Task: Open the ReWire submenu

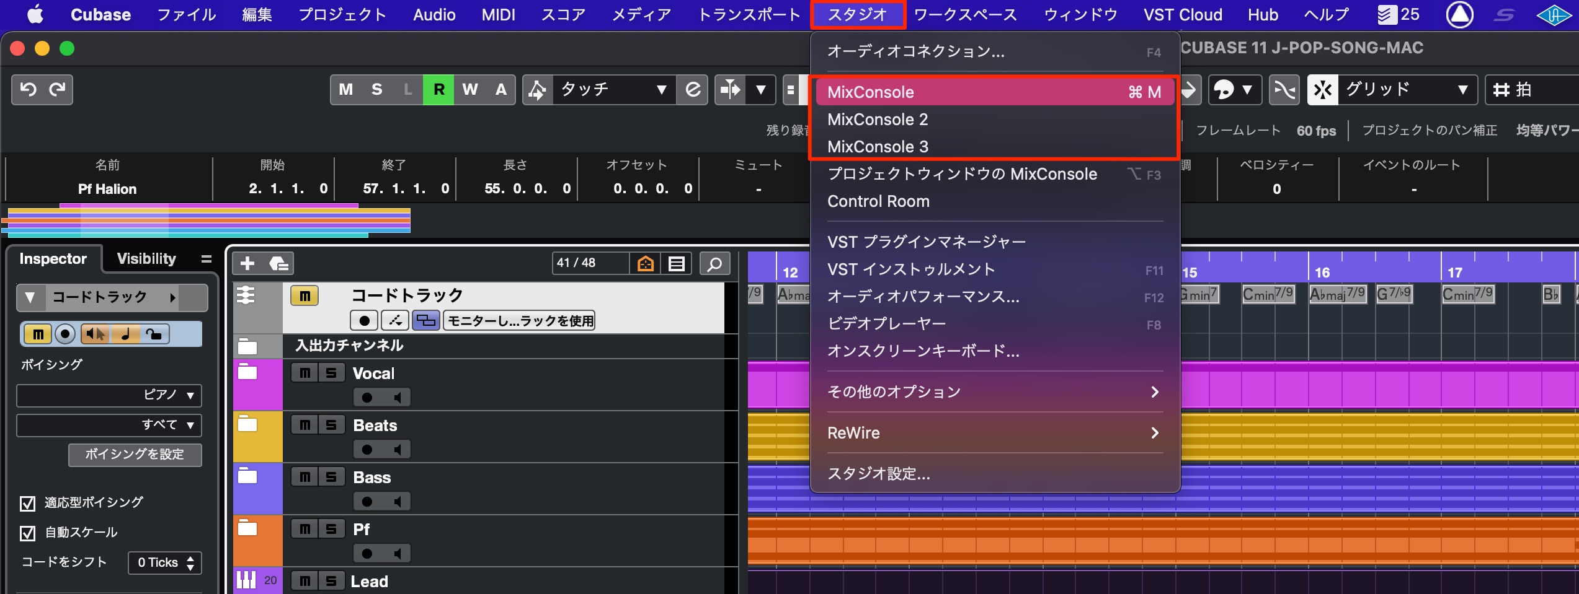Action: [995, 432]
